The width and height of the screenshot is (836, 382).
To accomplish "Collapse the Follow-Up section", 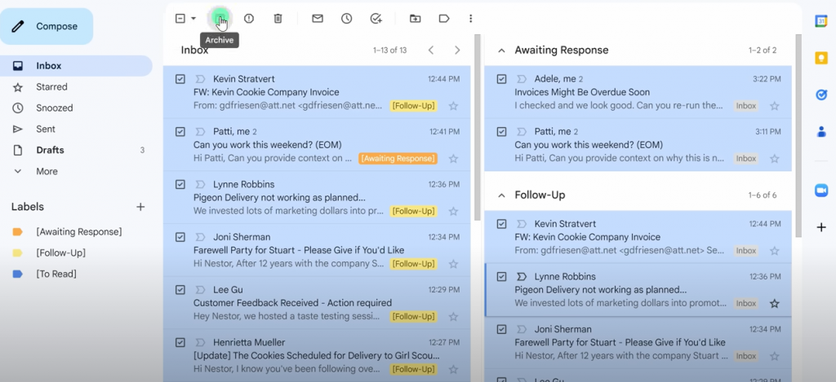I will click(x=501, y=195).
